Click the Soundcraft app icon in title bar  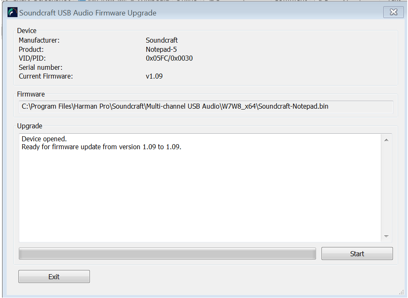pyautogui.click(x=12, y=12)
